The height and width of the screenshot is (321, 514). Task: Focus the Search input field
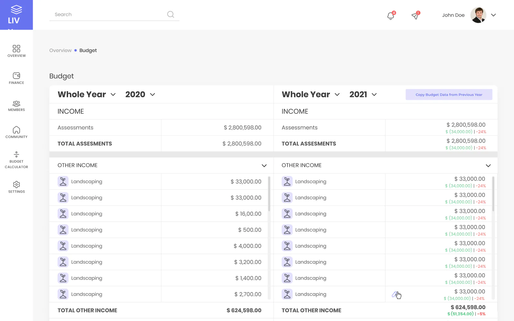114,14
